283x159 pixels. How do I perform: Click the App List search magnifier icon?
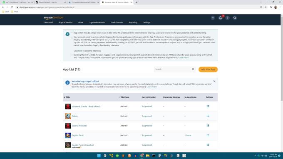[x=193, y=70]
